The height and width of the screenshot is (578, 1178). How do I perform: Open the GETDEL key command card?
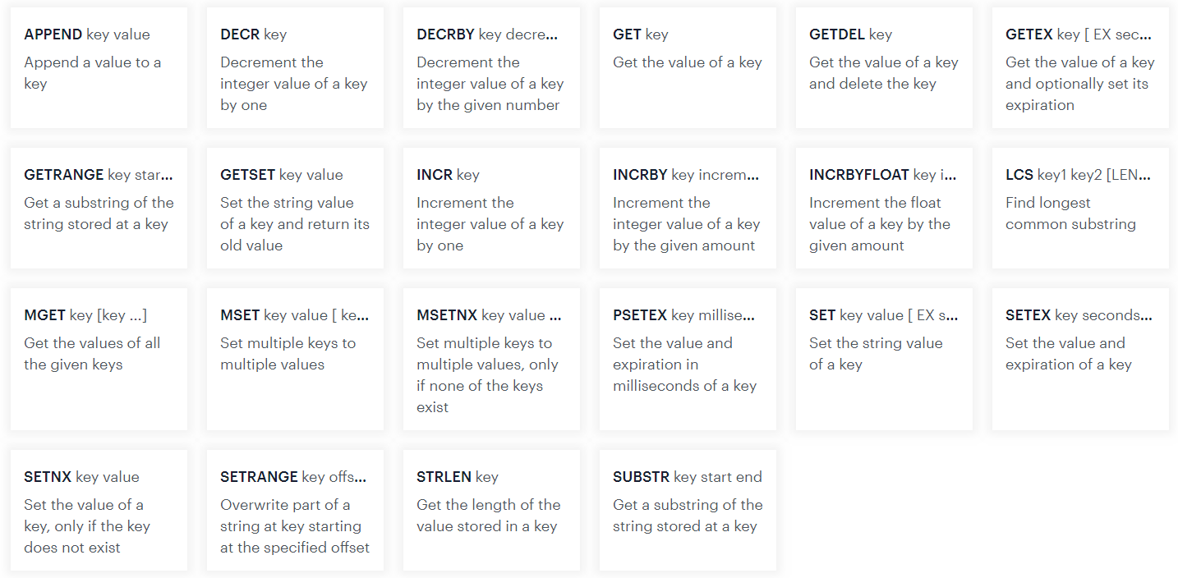[884, 67]
